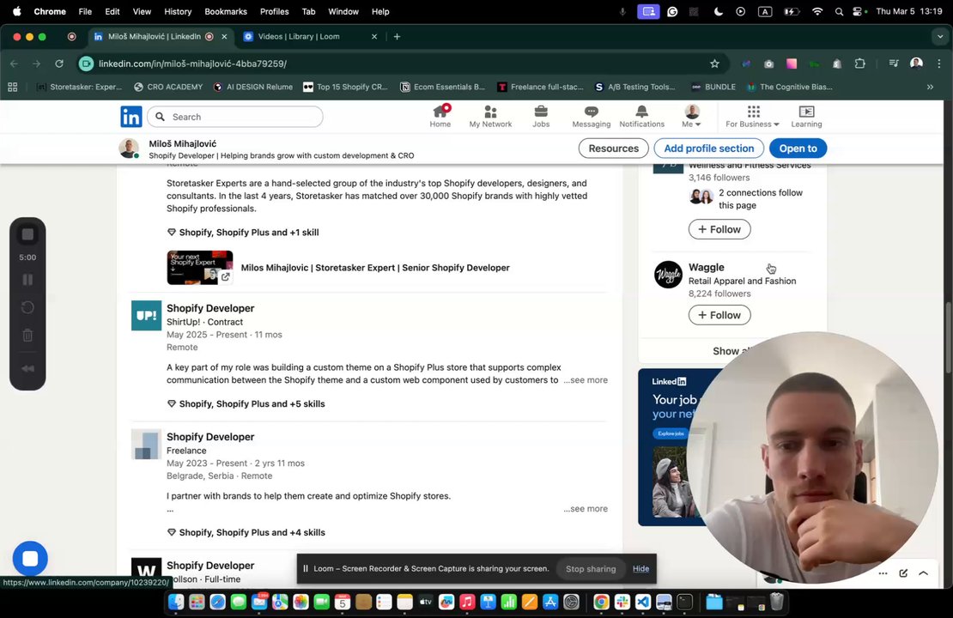Hide the Loom sharing bar
This screenshot has width=953, height=618.
click(x=640, y=569)
